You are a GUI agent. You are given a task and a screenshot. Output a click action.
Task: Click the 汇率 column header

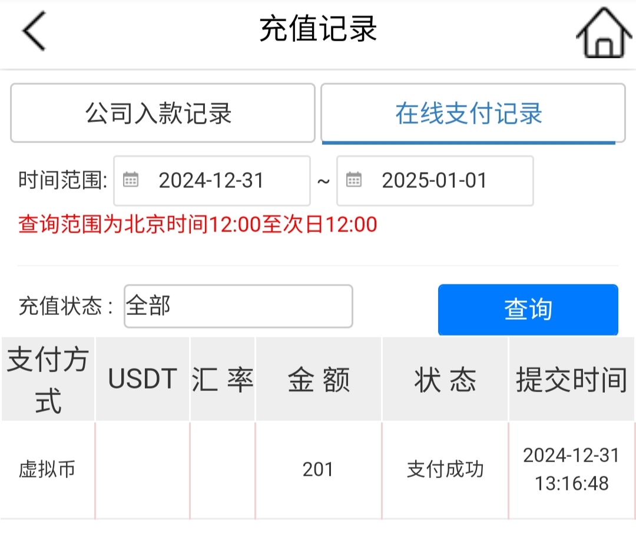223,380
